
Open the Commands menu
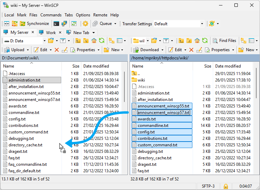(x=51, y=15)
